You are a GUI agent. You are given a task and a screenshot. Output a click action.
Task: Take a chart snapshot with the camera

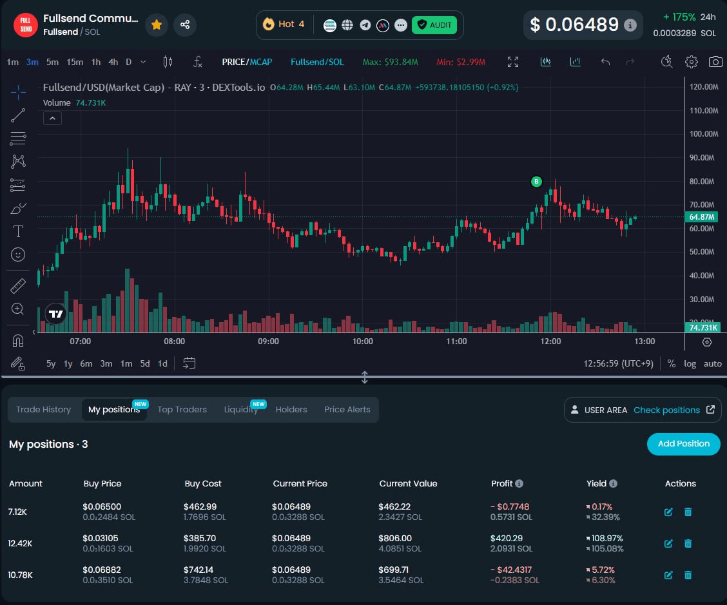pos(715,62)
